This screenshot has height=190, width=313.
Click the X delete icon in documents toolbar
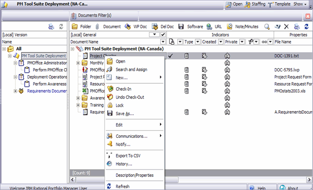286,26
